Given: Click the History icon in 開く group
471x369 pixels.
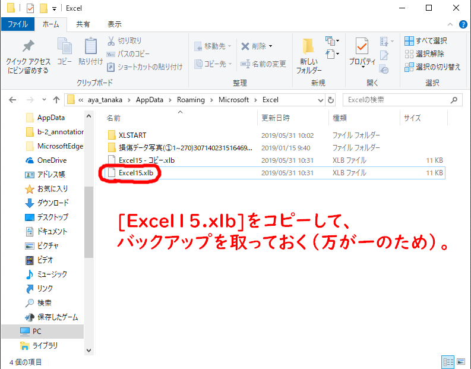Looking at the screenshot, I should click(384, 69).
